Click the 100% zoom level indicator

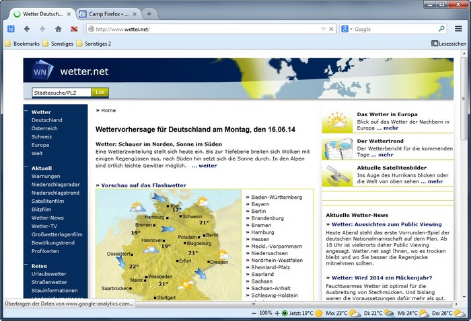coord(266,313)
